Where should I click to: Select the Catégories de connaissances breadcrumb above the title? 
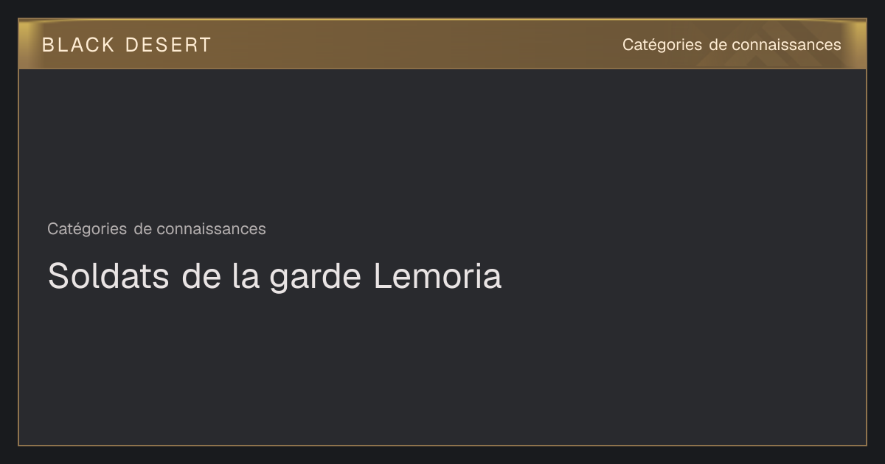pyautogui.click(x=156, y=229)
